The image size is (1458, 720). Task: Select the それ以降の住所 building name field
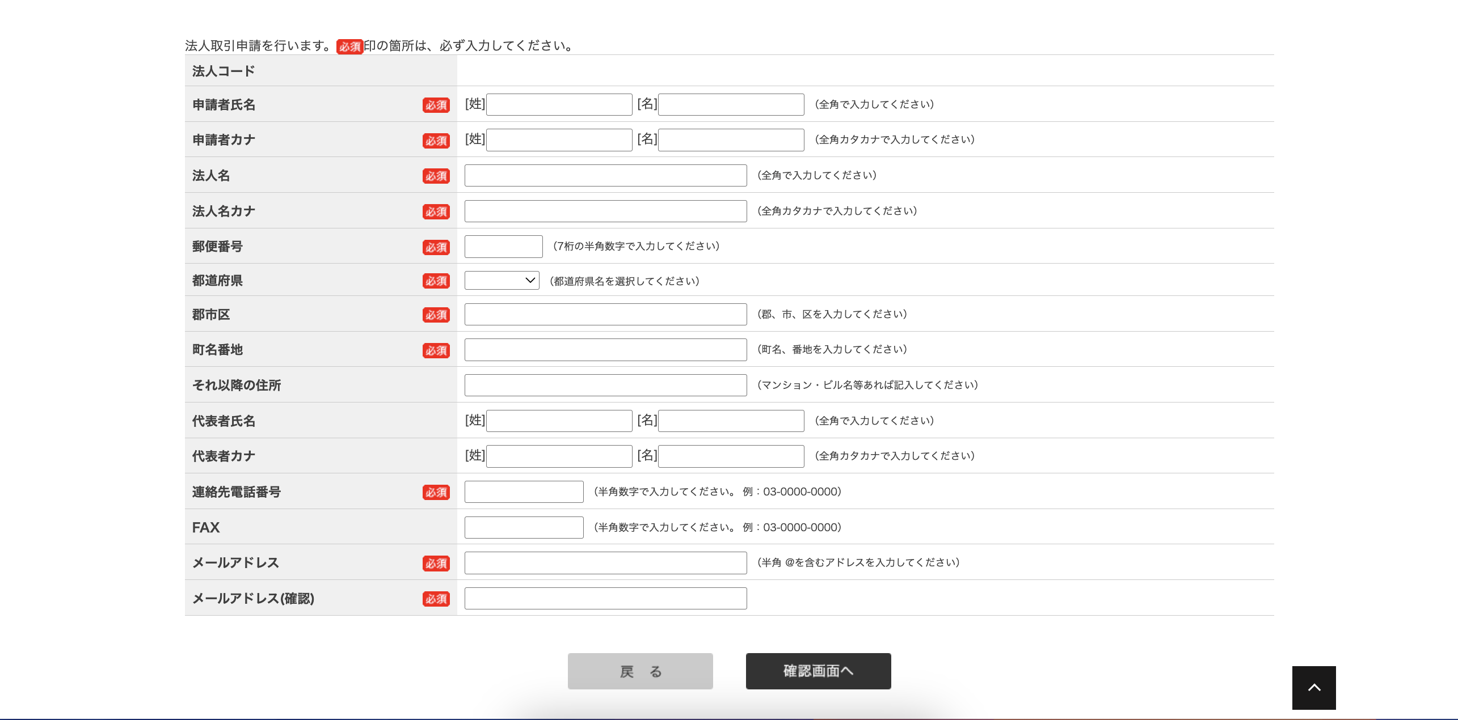(x=605, y=385)
